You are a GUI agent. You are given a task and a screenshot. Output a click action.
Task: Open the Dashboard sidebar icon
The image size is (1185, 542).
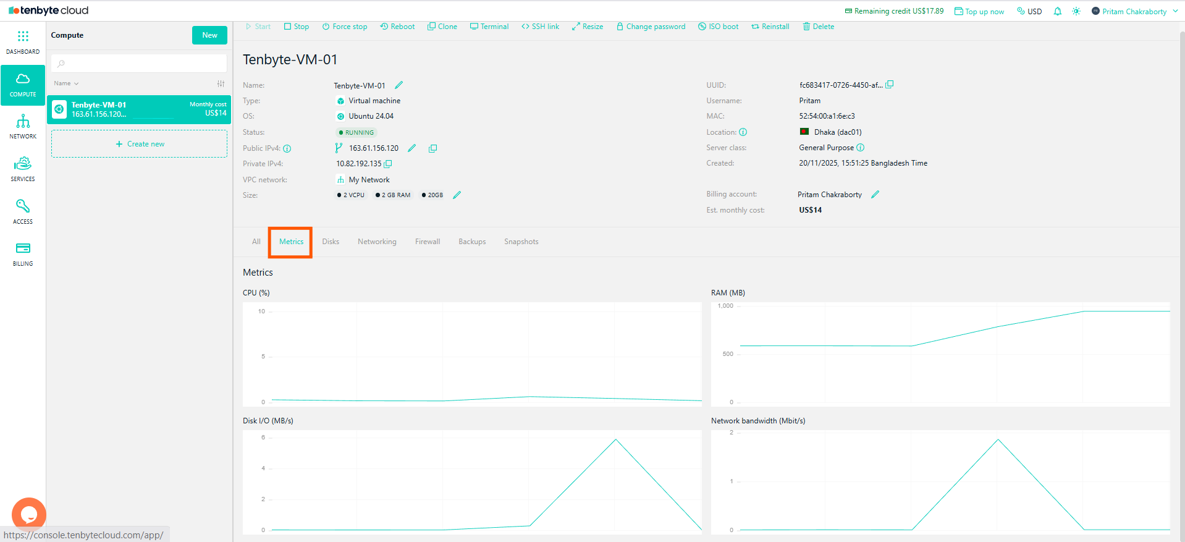23,42
